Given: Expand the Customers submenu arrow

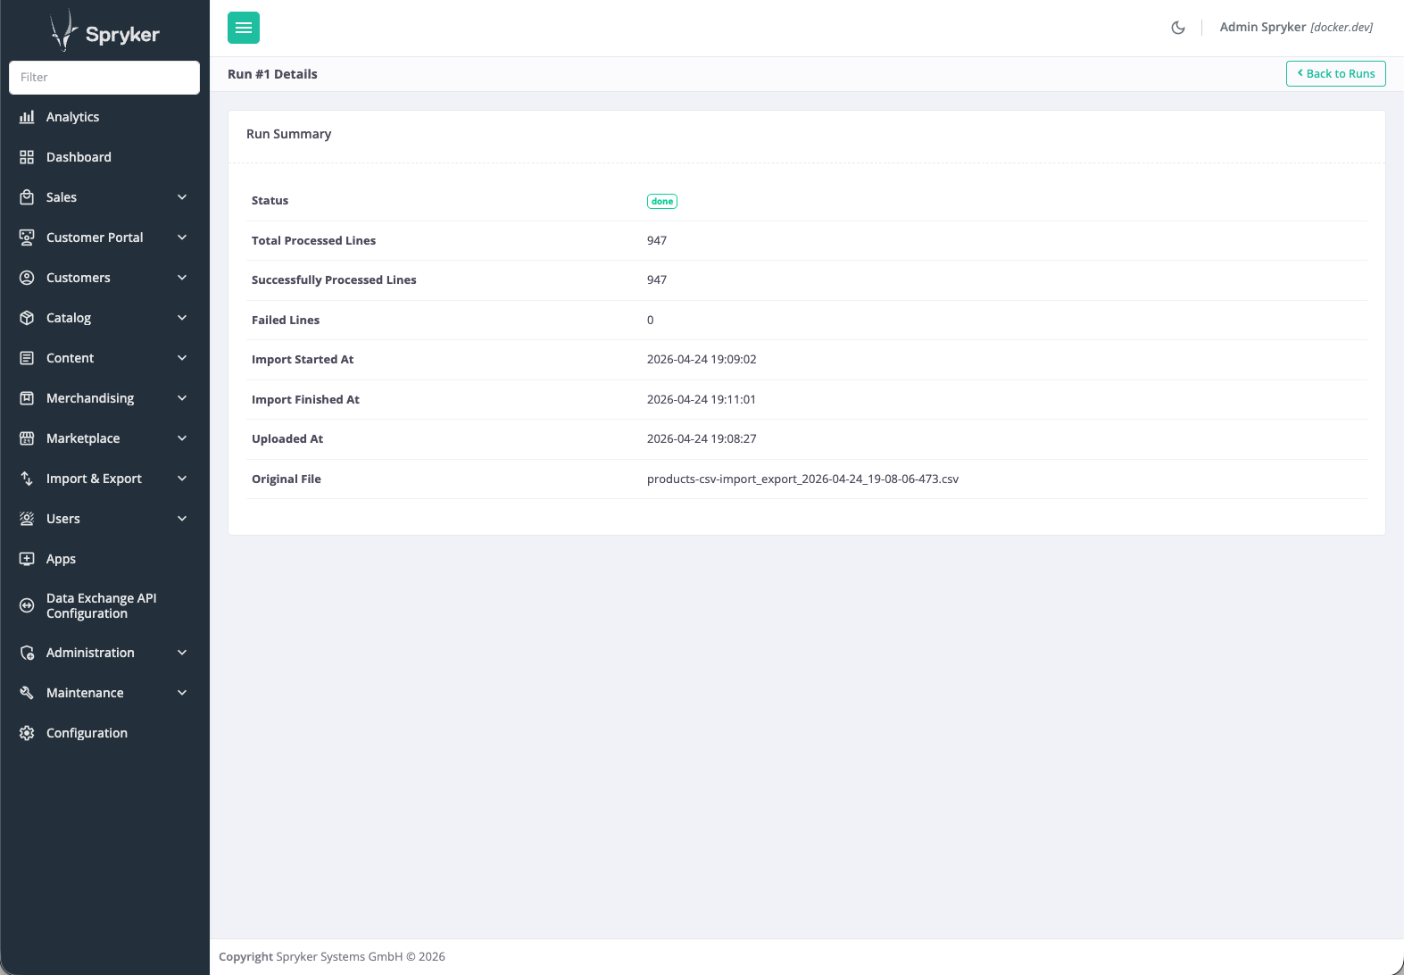Looking at the screenshot, I should [x=182, y=278].
